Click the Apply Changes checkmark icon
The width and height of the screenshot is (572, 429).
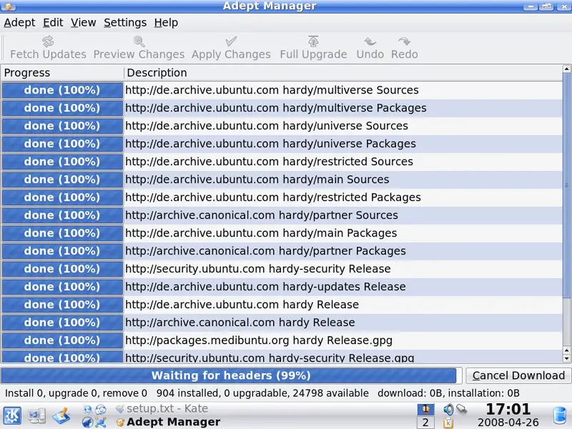(x=231, y=41)
